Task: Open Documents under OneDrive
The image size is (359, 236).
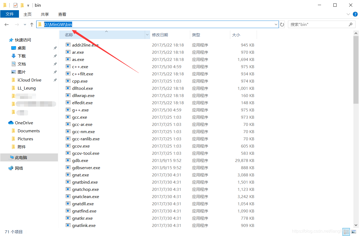Action: point(29,131)
